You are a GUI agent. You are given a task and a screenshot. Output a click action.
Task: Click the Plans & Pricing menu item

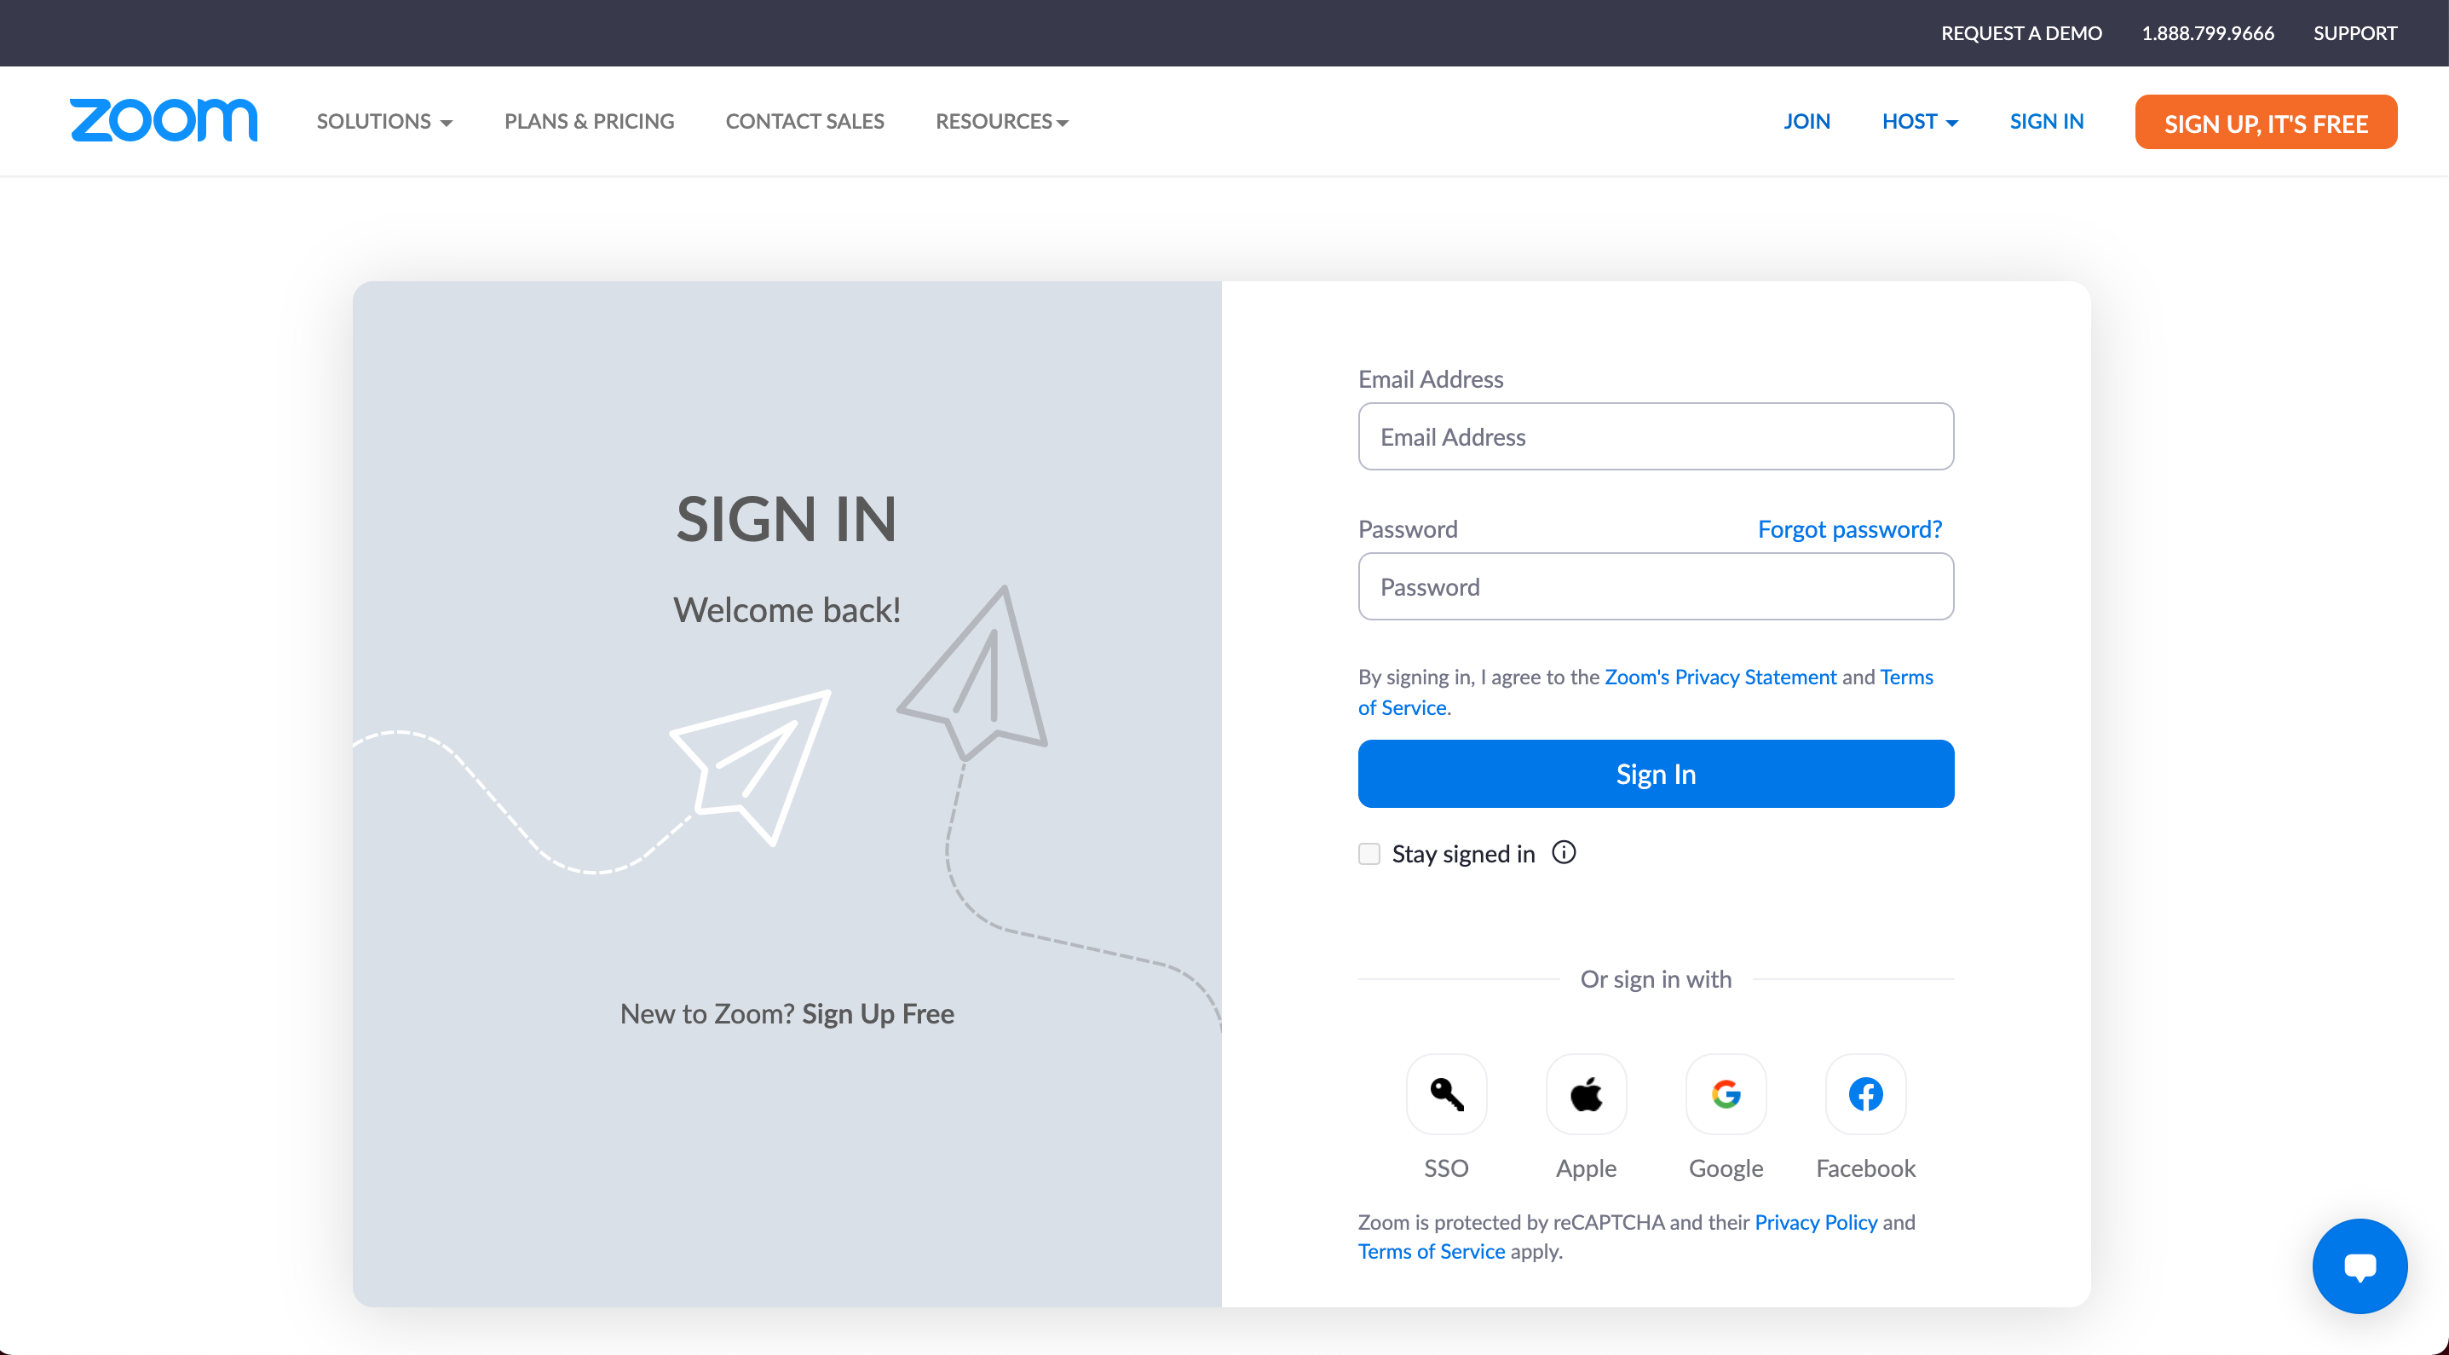[589, 120]
